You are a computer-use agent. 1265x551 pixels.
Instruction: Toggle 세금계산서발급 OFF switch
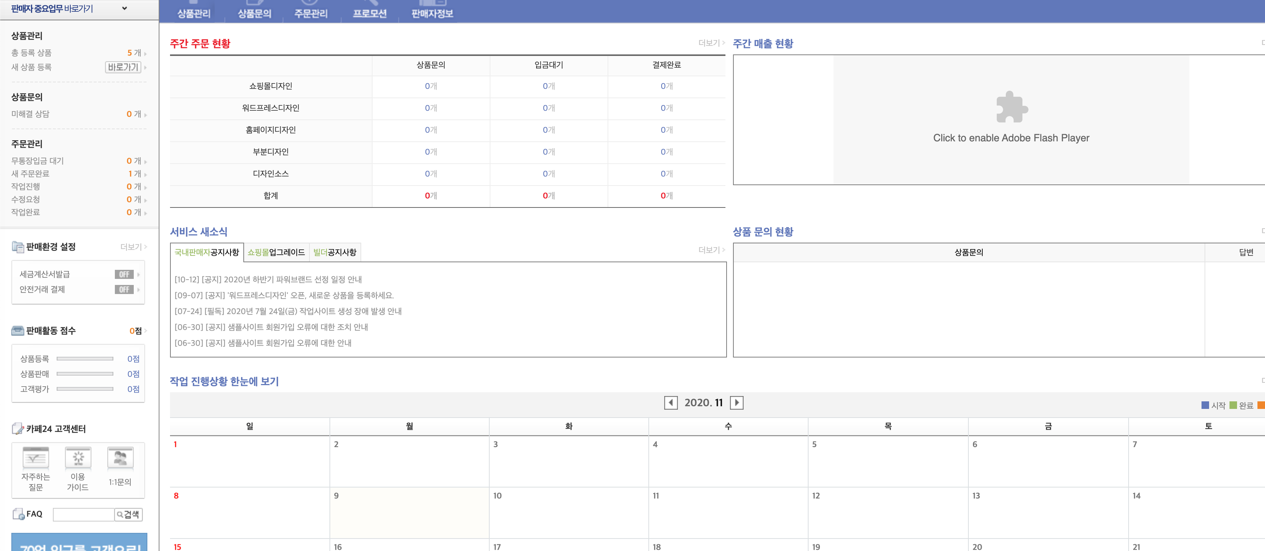click(x=124, y=274)
